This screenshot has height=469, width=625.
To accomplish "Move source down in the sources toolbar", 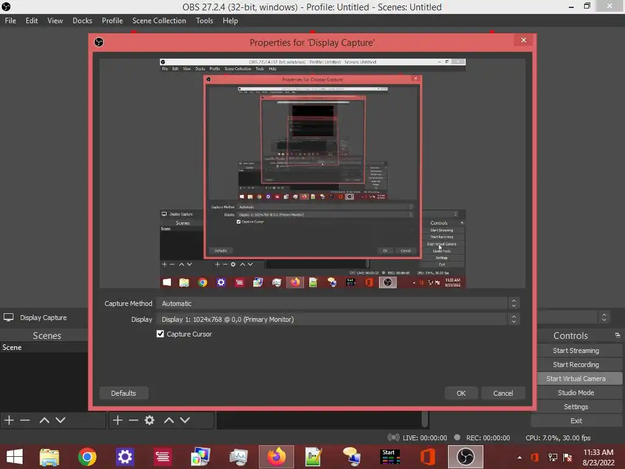I will click(185, 420).
